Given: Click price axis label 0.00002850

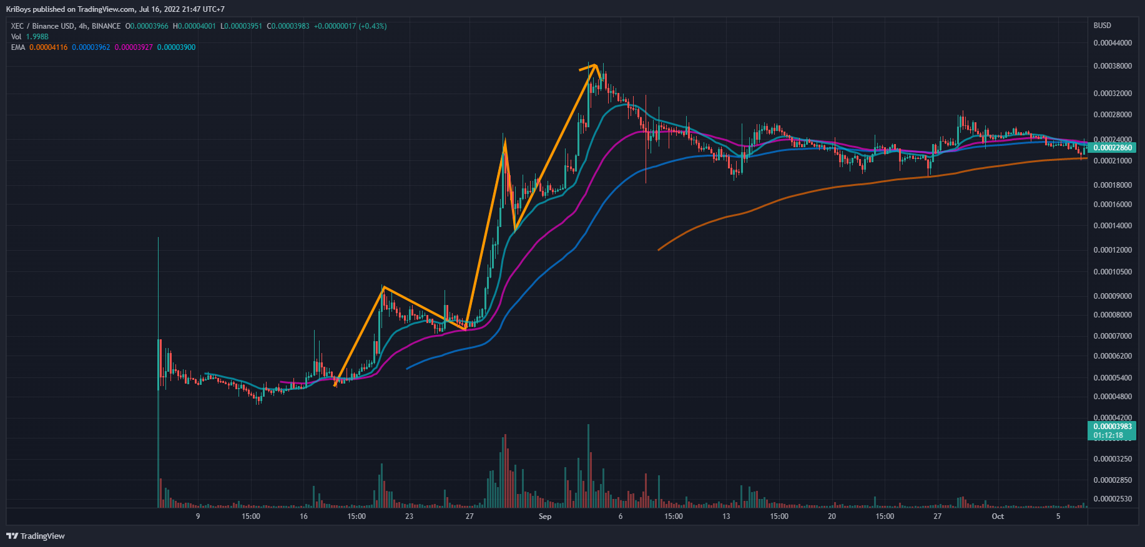Looking at the screenshot, I should [1113, 480].
